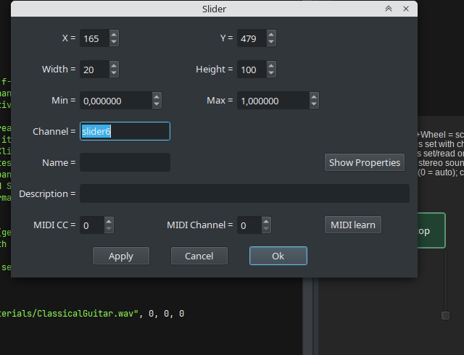Viewport: 464px width, 355px height.
Task: Click the Height field showing 100
Action: pos(252,70)
